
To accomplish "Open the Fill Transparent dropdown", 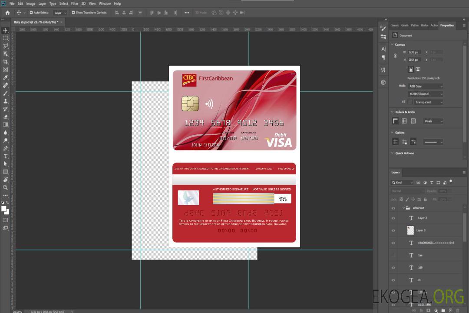I will (428, 102).
